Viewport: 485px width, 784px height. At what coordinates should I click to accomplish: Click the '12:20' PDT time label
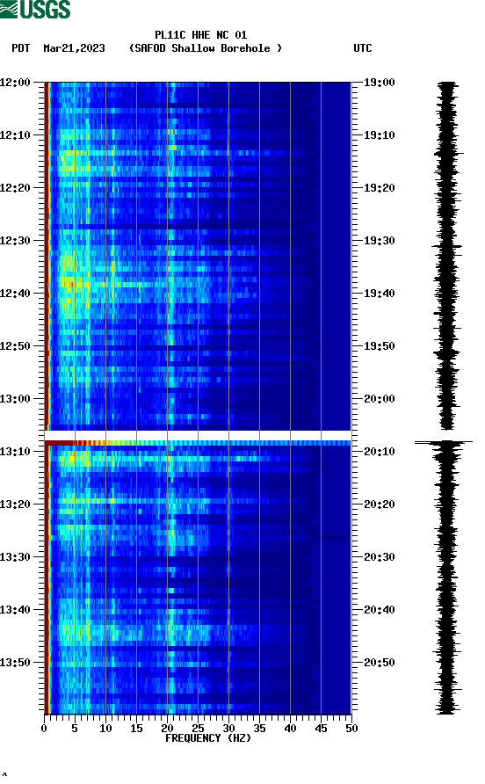[x=15, y=188]
